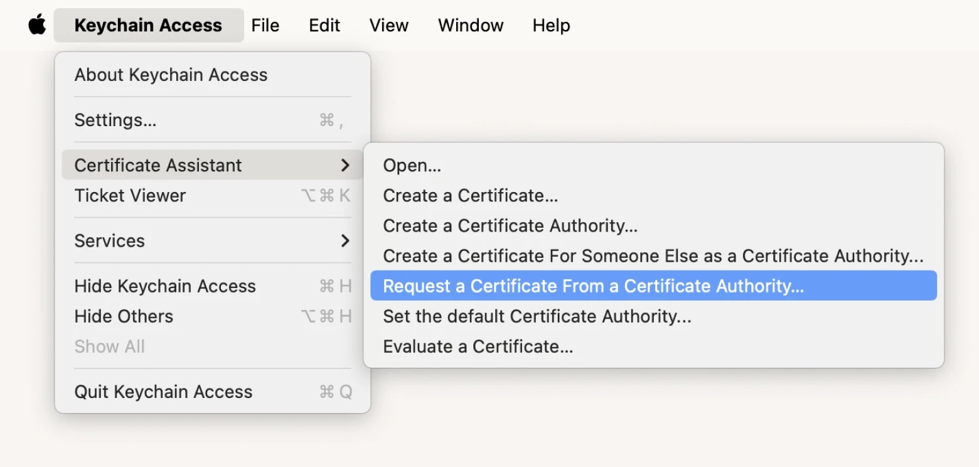Open the Edit menu
The height and width of the screenshot is (467, 979).
coord(324,25)
